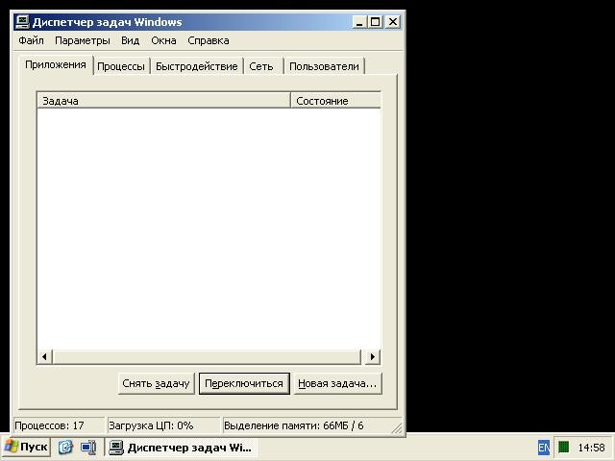
Task: Click the Task Manager title bar icon
Action: click(23, 22)
